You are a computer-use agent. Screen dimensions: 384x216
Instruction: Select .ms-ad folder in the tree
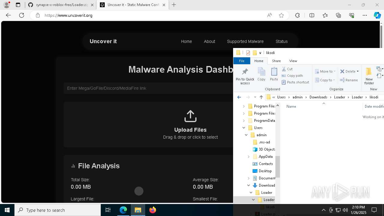pyautogui.click(x=262, y=142)
